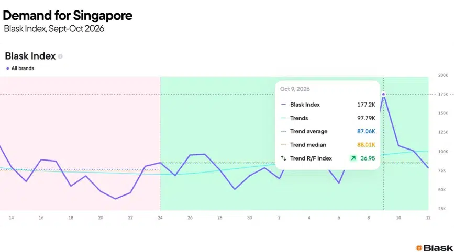Click the green Trend R/F up-arrow badge
454x252 pixels.
pyautogui.click(x=353, y=158)
